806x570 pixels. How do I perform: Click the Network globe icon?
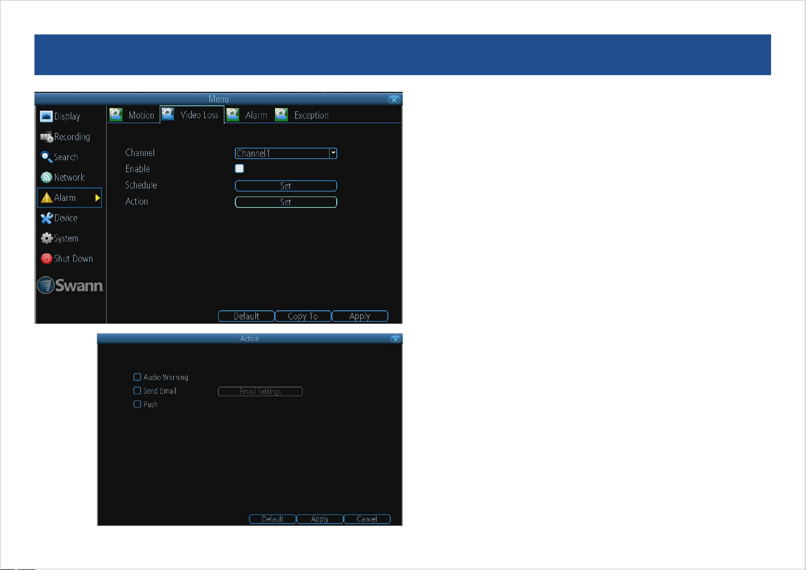[46, 177]
